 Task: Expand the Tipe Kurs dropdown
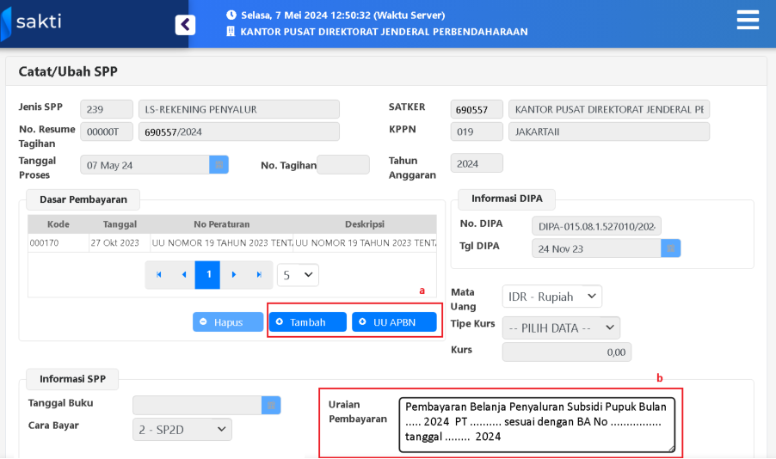pos(561,327)
